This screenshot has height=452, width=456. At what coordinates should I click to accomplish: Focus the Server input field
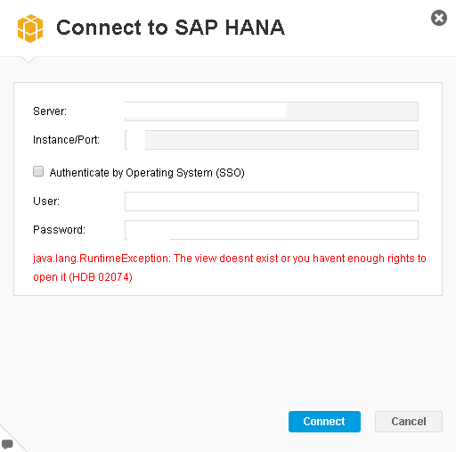click(272, 111)
